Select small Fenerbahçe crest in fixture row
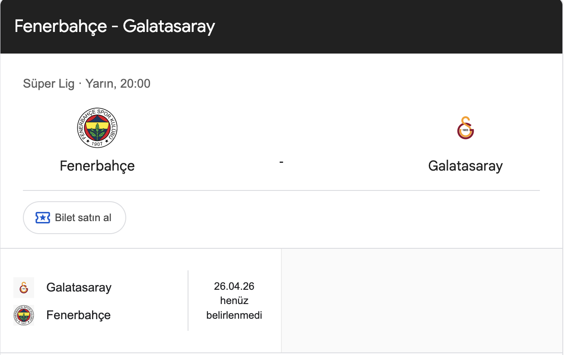 (24, 315)
